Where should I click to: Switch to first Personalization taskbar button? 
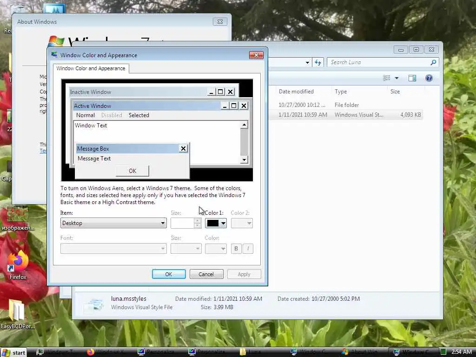pyautogui.click(x=158, y=352)
